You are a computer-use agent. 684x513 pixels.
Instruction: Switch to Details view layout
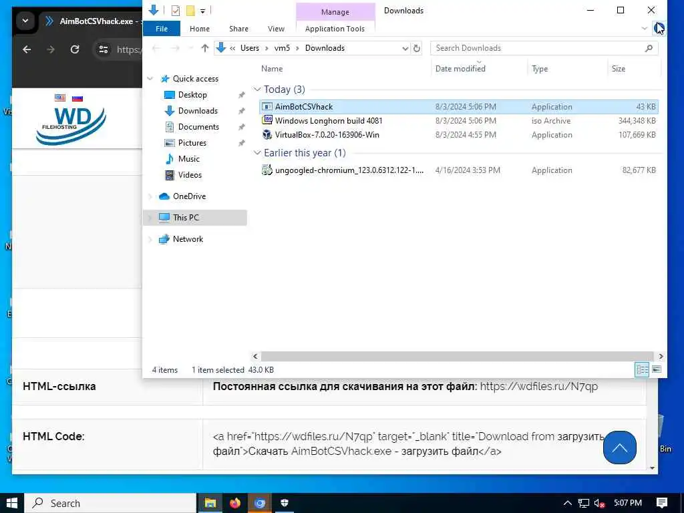click(642, 370)
